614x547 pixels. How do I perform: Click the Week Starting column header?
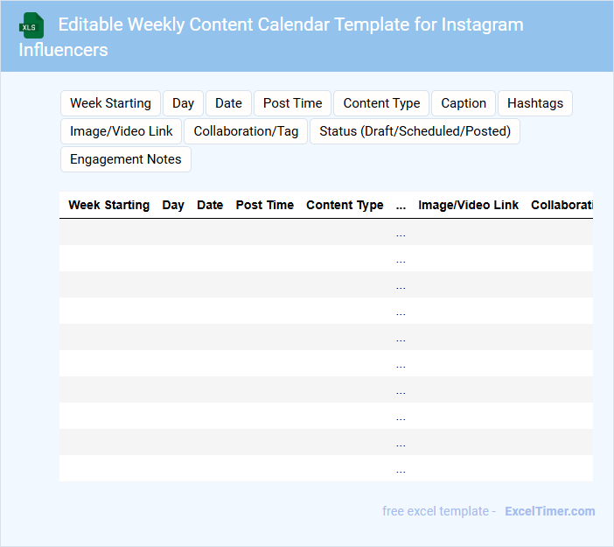tap(109, 205)
